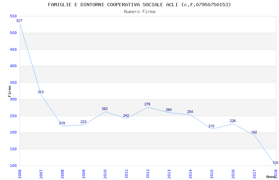
Task: Click the x-axis year label 2011
Action: point(126,174)
